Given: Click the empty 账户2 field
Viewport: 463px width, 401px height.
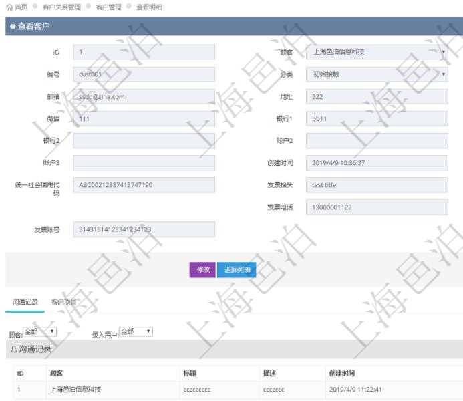Looking at the screenshot, I should tap(377, 141).
